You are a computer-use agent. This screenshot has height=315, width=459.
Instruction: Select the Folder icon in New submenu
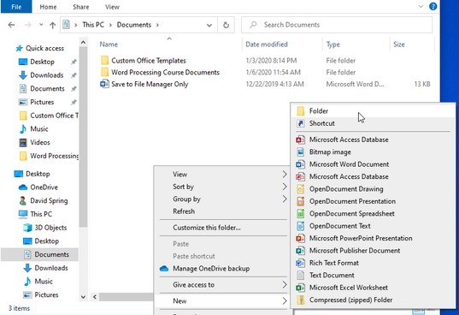[x=300, y=111]
